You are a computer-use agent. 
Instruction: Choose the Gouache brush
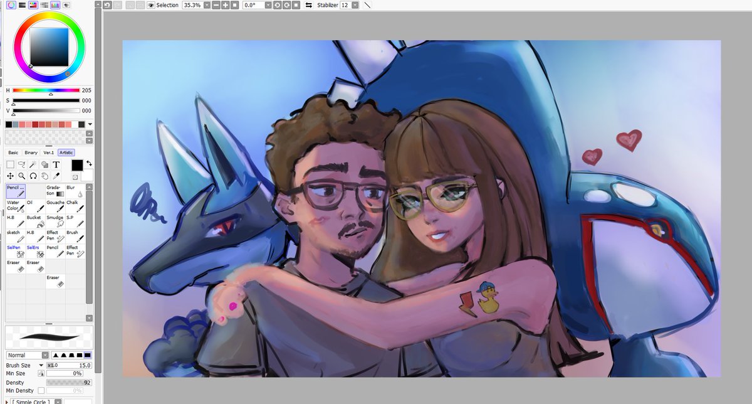pyautogui.click(x=55, y=206)
